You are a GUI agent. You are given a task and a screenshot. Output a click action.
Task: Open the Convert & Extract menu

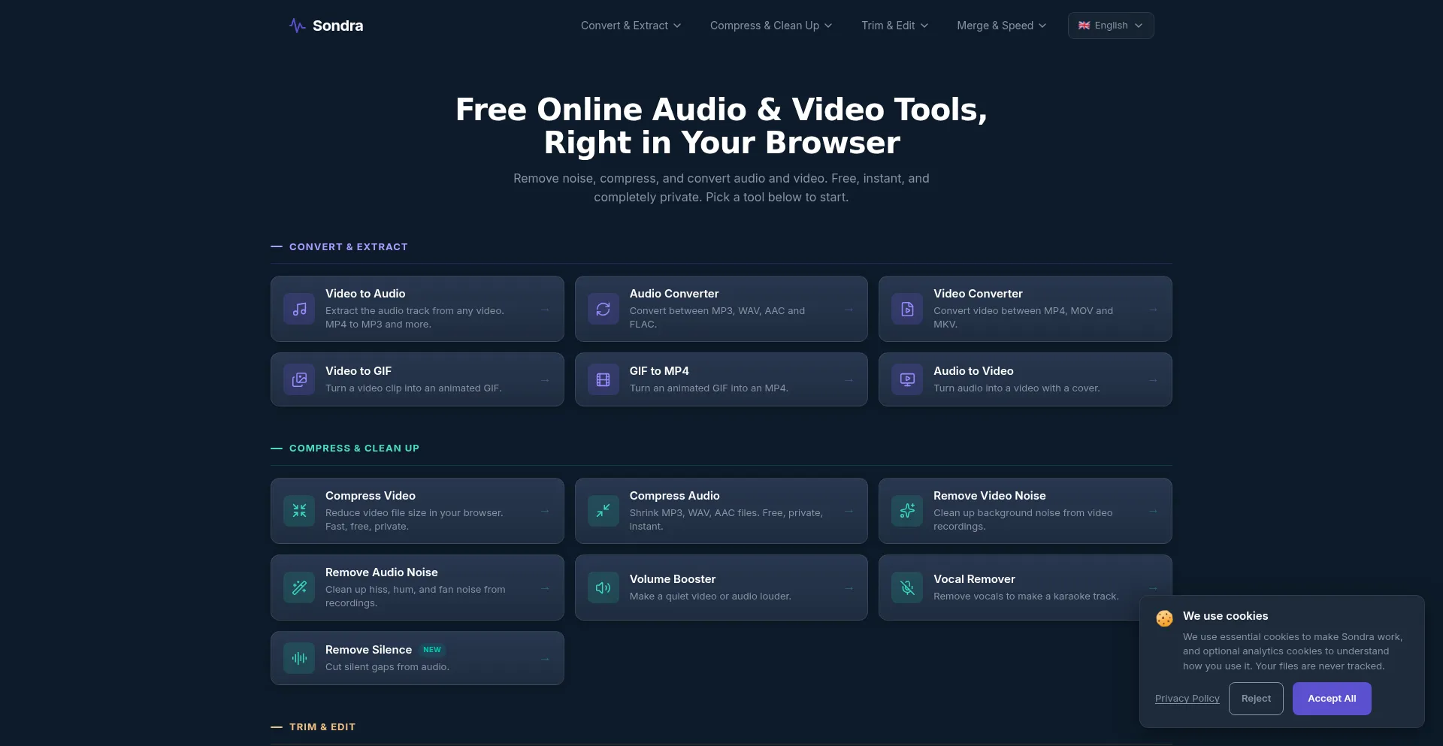pyautogui.click(x=631, y=26)
